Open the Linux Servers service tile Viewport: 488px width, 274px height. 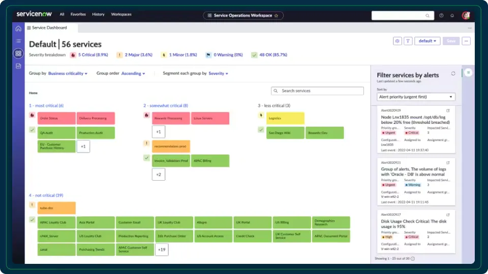[210, 118]
